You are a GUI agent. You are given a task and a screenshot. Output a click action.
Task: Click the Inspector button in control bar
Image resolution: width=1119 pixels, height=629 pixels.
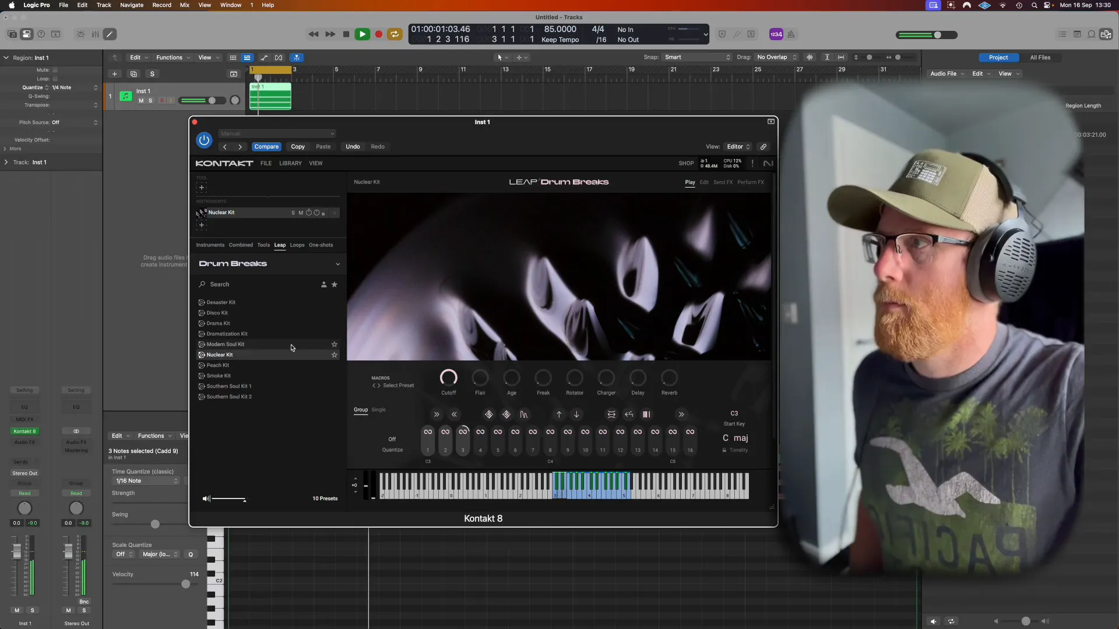click(x=26, y=34)
